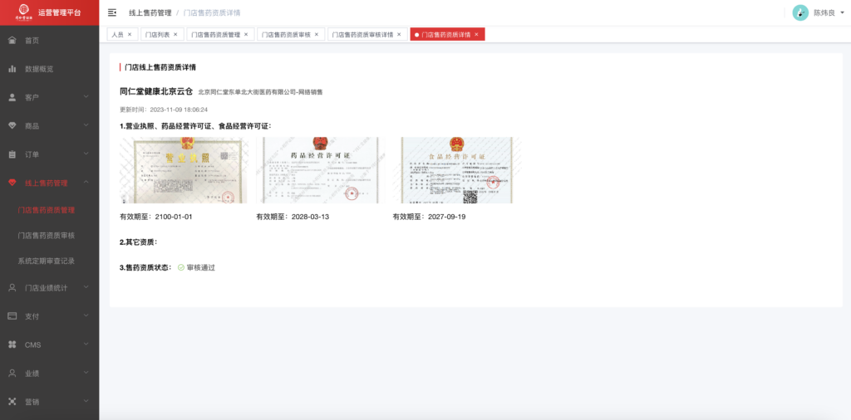The width and height of the screenshot is (851, 420).
Task: Close the 人员 tab
Action: tap(130, 34)
